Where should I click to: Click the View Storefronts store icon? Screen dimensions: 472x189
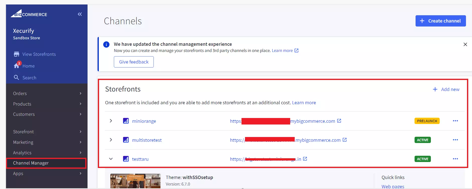(17, 54)
